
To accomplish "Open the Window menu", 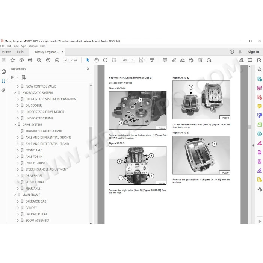I will [33, 46].
